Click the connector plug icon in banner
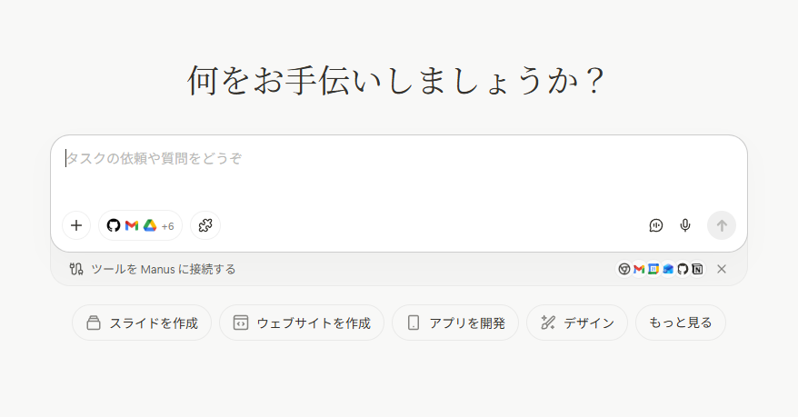Image resolution: width=798 pixels, height=417 pixels. (x=76, y=269)
